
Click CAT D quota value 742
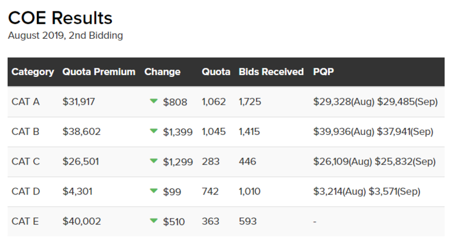(211, 191)
